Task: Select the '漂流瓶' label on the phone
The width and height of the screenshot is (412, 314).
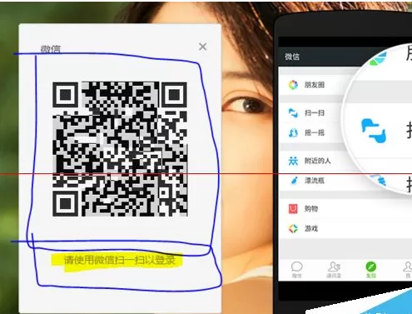Action: coord(315,181)
